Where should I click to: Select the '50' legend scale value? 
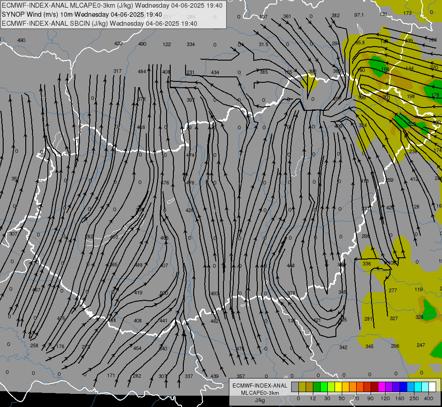(342, 398)
